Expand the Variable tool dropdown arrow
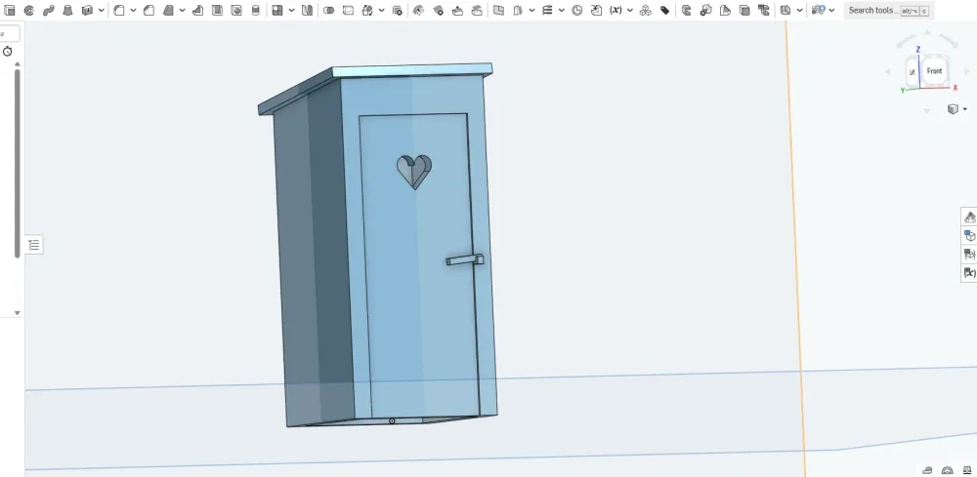977x477 pixels. tap(630, 10)
